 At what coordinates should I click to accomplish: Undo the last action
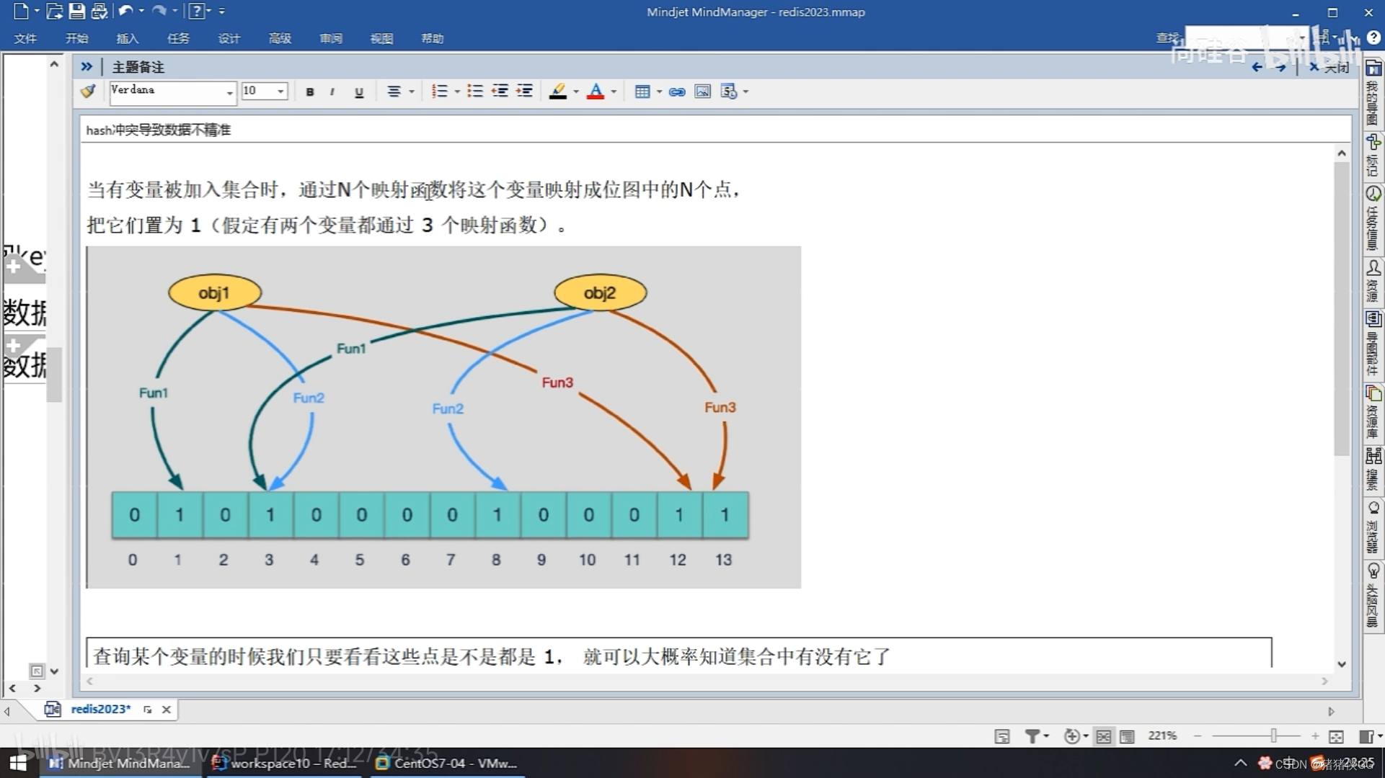(125, 11)
